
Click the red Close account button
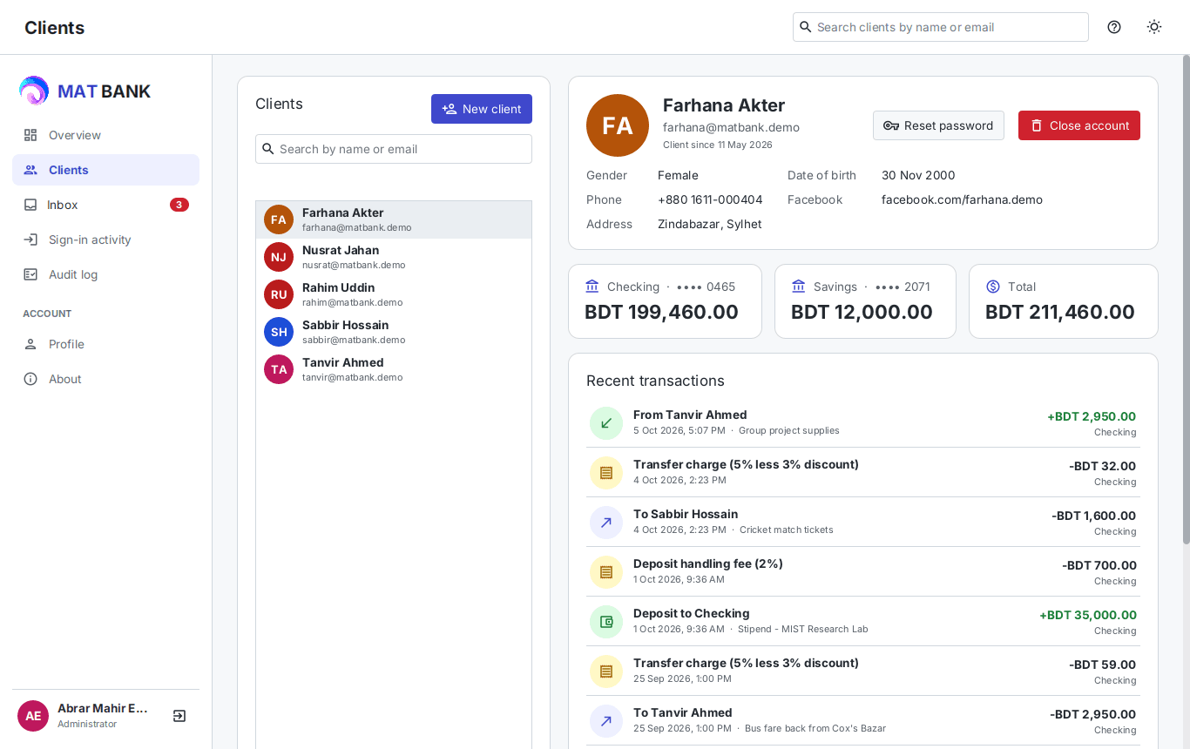[x=1079, y=125]
